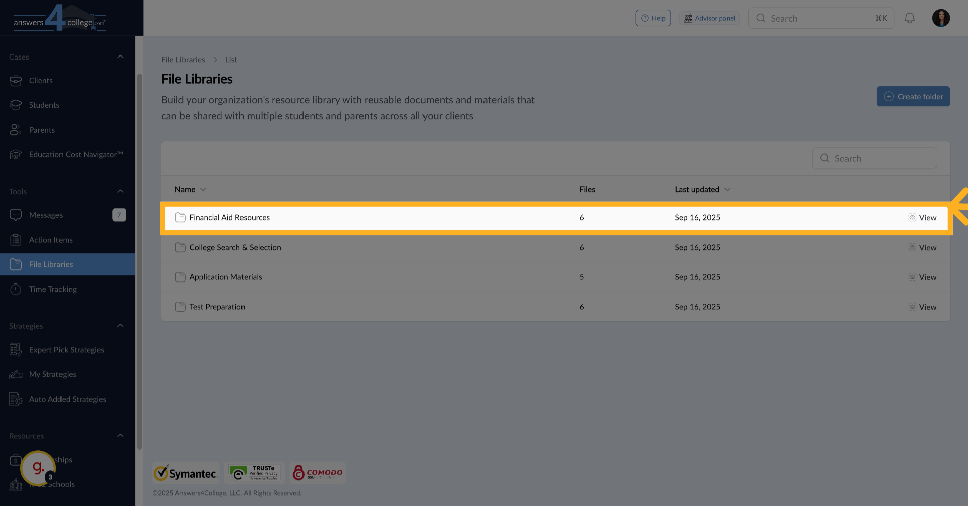This screenshot has height=506, width=968.
Task: Open Messages from the sidebar
Action: point(46,215)
